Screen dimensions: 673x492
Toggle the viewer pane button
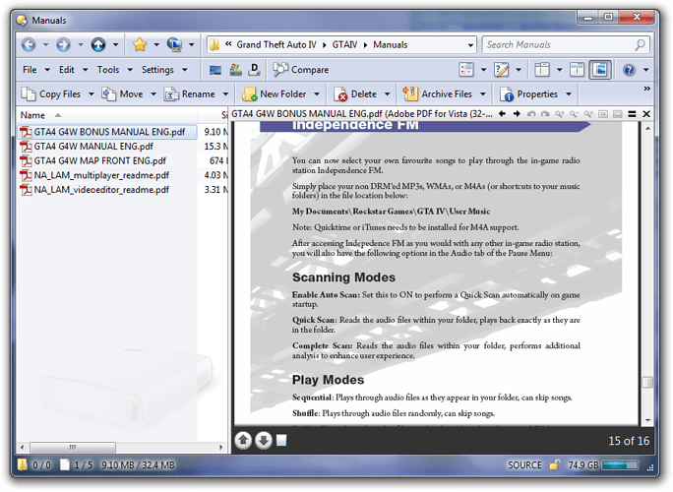tap(599, 70)
